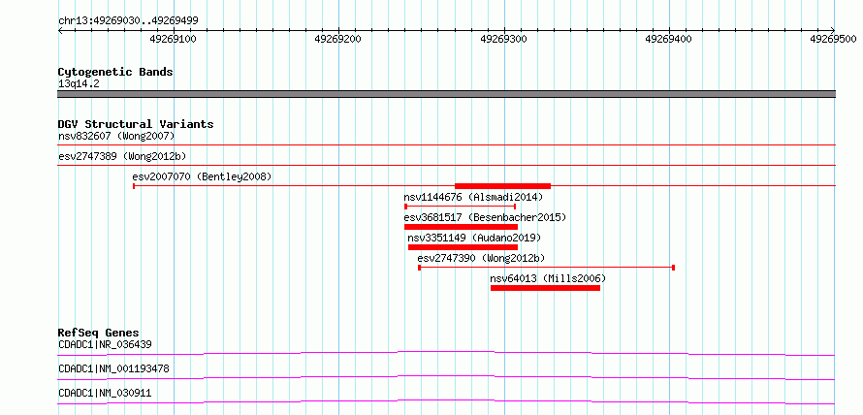Viewport: 863px width, 415px height.
Task: Click ruler tick label 49269300
Action: (503, 39)
